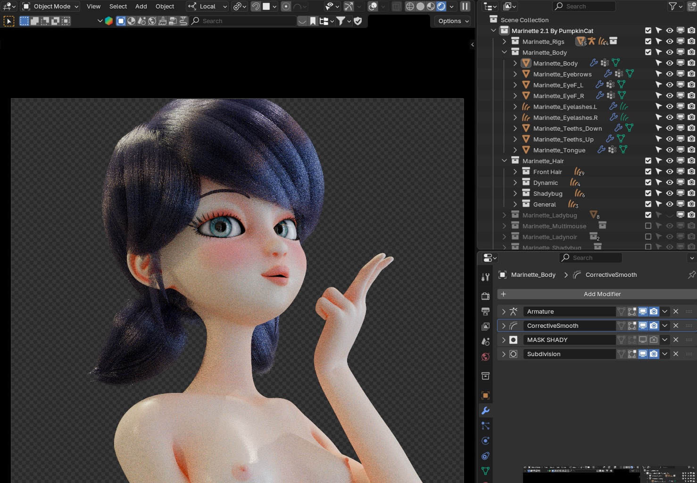Expand Marinette_Ladybug collection in outliner
The image size is (697, 483).
[x=504, y=215]
